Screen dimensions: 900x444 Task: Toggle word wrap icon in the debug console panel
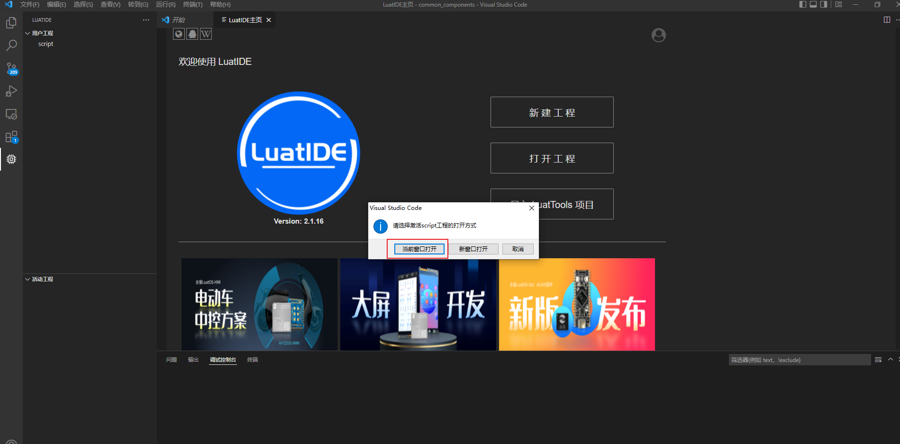pos(878,360)
